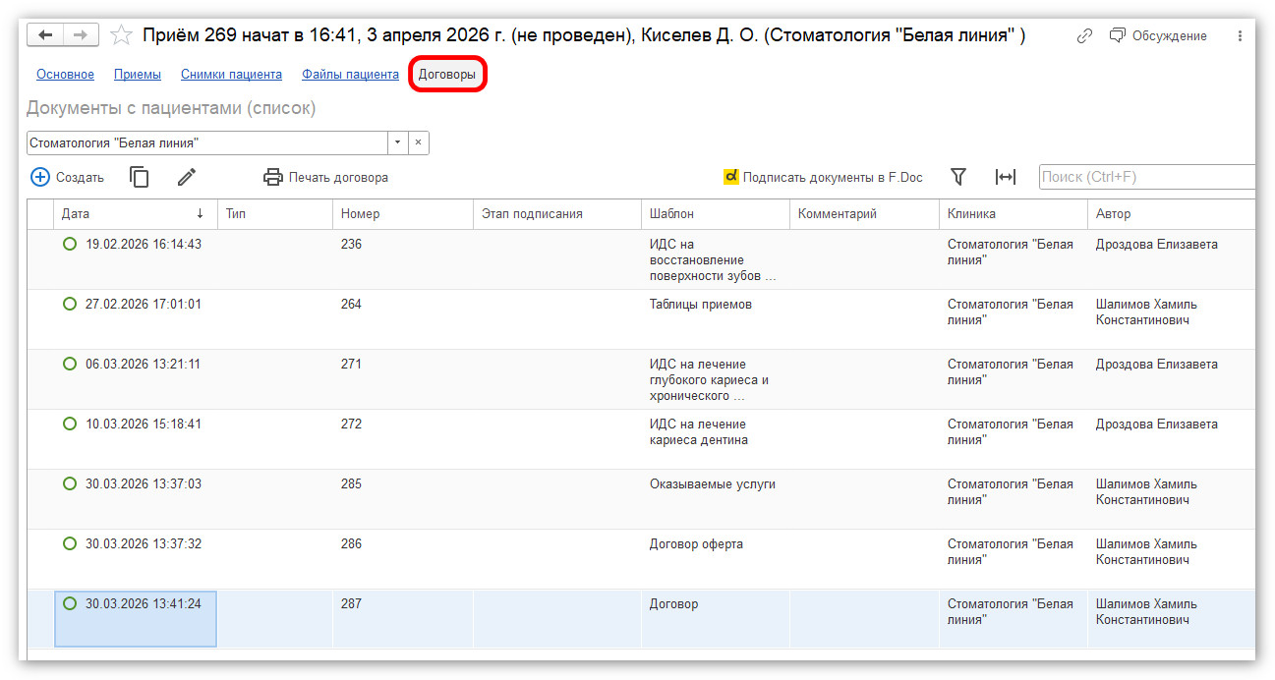The width and height of the screenshot is (1275, 680).
Task: Switch to the Снимки пациента tab
Action: (x=231, y=75)
